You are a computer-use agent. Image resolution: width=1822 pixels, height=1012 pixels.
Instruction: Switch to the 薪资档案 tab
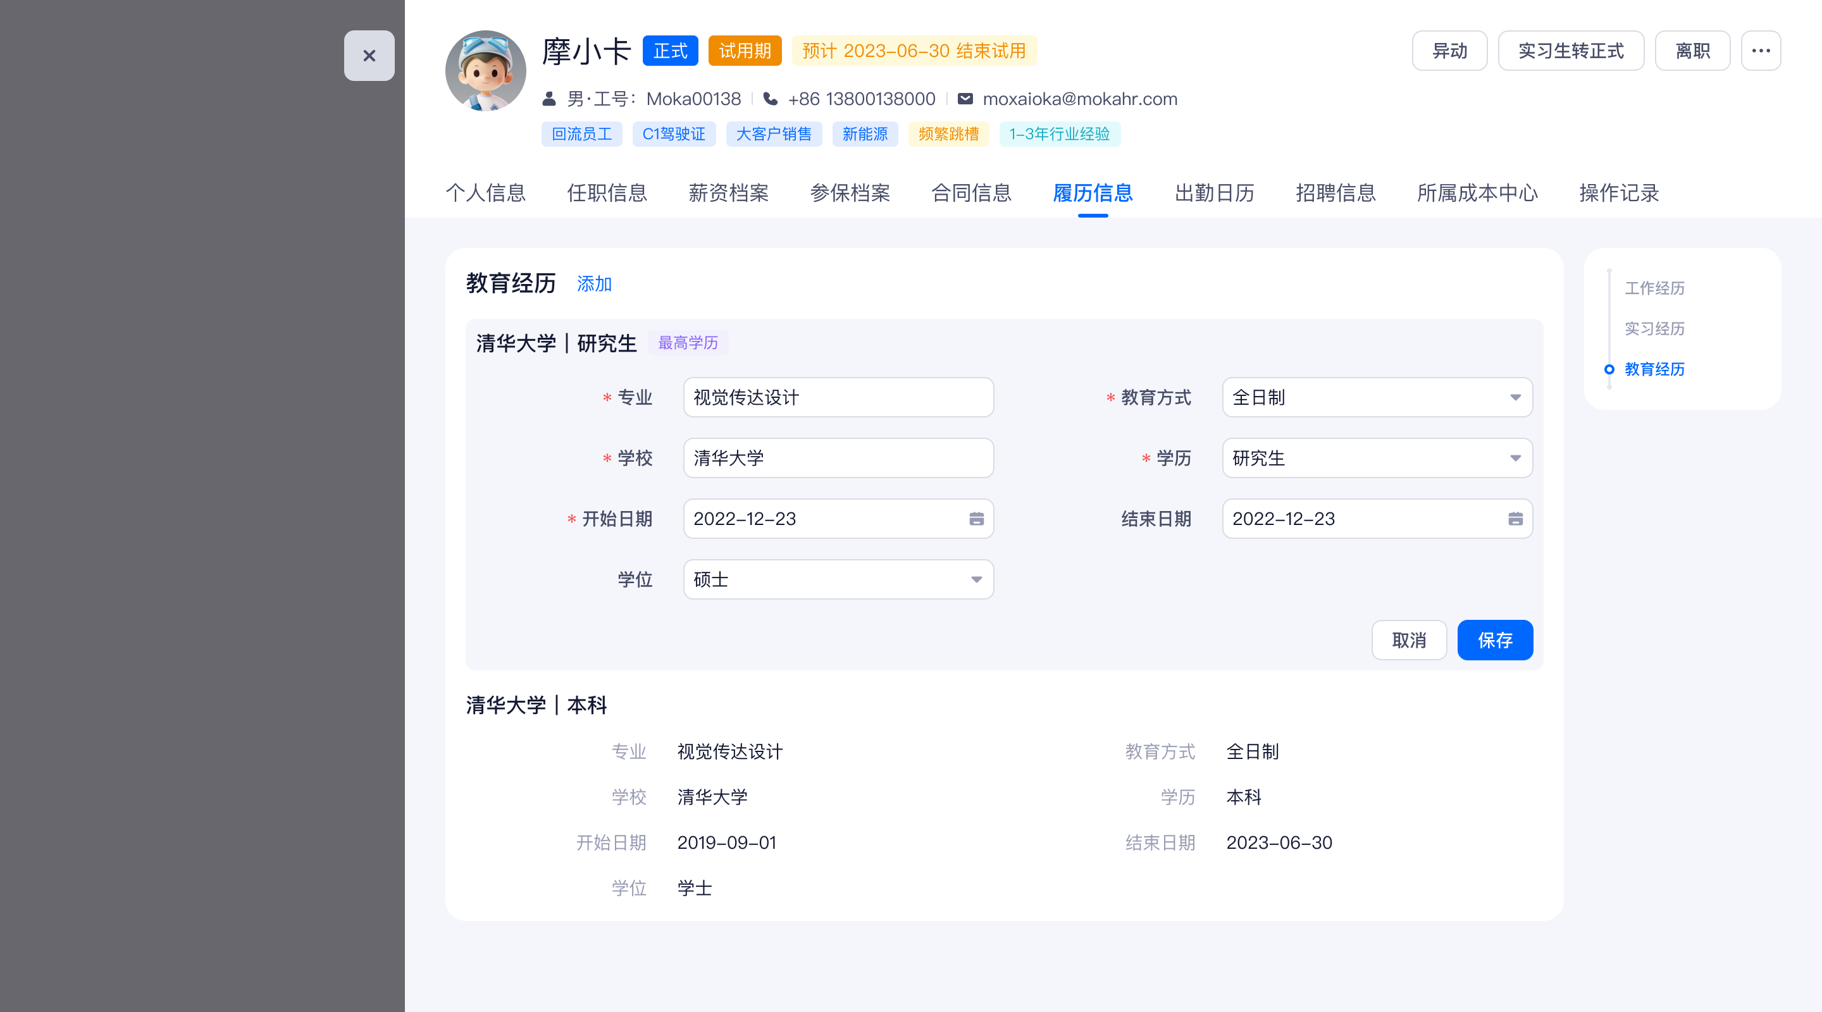[x=728, y=192]
